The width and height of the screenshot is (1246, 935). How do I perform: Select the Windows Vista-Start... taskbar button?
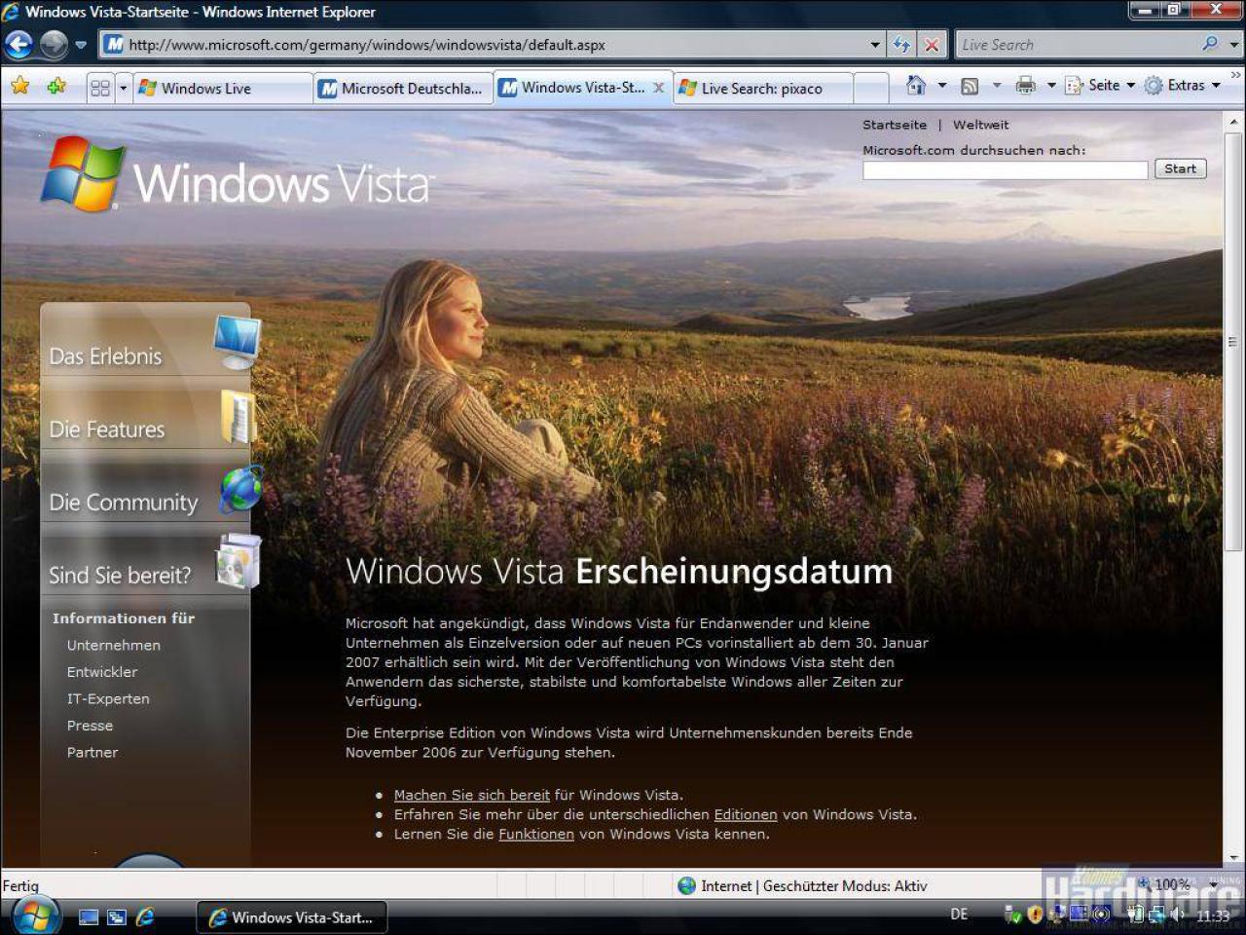click(x=292, y=917)
